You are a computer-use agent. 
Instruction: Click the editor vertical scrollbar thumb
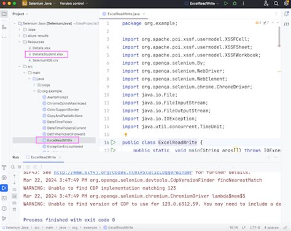pyautogui.click(x=279, y=37)
